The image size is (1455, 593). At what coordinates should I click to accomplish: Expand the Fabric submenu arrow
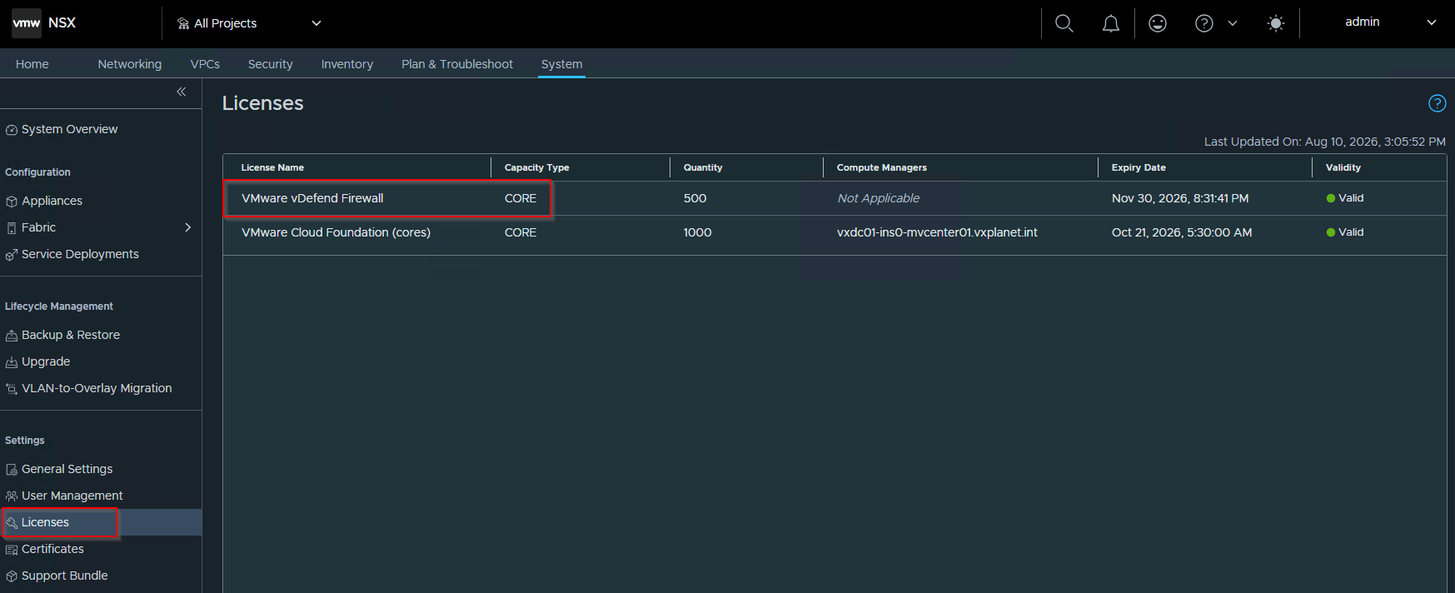(x=188, y=227)
